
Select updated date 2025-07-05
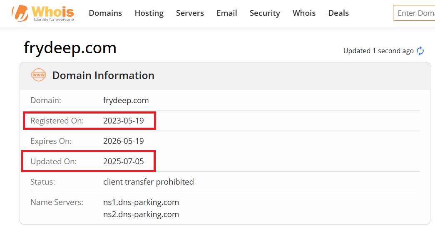click(124, 161)
